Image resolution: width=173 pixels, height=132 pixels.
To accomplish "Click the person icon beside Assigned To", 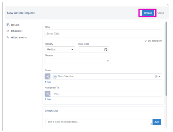I will pyautogui.click(x=48, y=94).
